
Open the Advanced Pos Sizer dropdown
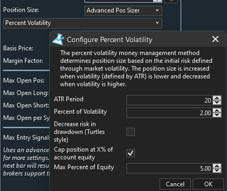point(123,11)
